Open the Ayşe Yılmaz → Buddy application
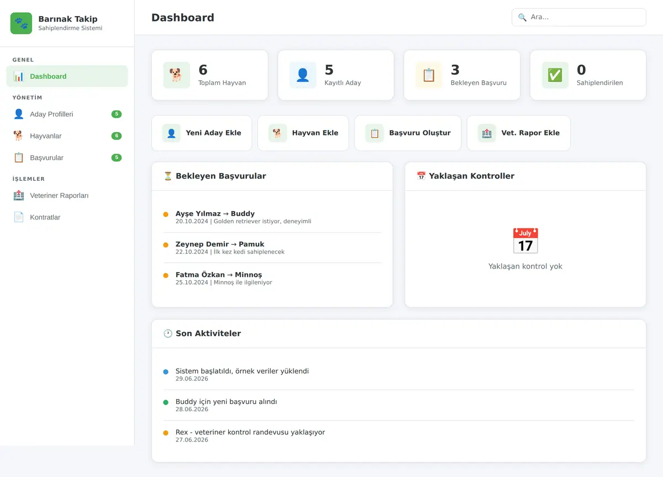This screenshot has height=477, width=663. 272,217
